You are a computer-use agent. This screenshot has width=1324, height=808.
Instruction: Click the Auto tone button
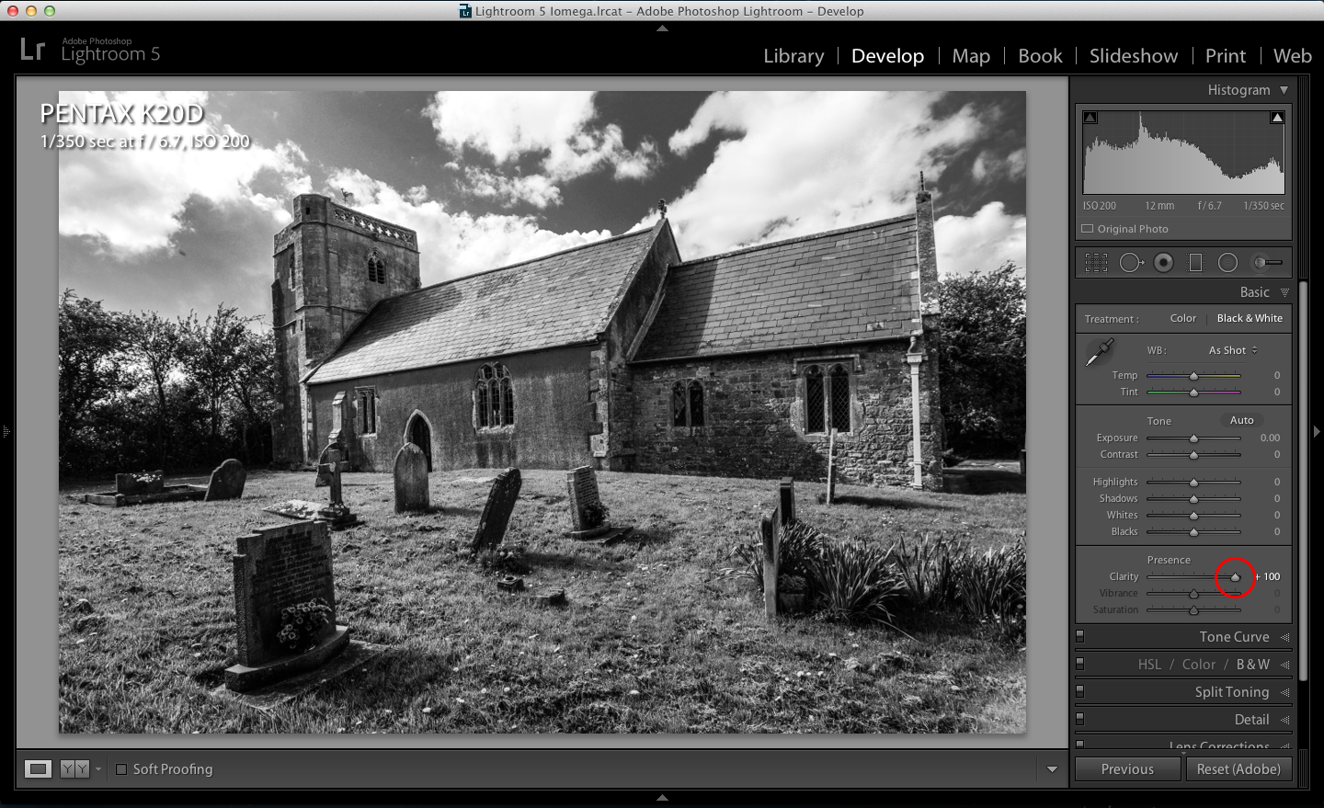tap(1241, 420)
